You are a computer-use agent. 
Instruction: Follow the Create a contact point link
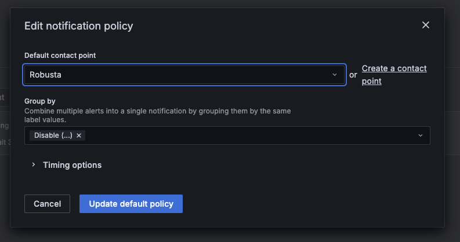pyautogui.click(x=394, y=75)
